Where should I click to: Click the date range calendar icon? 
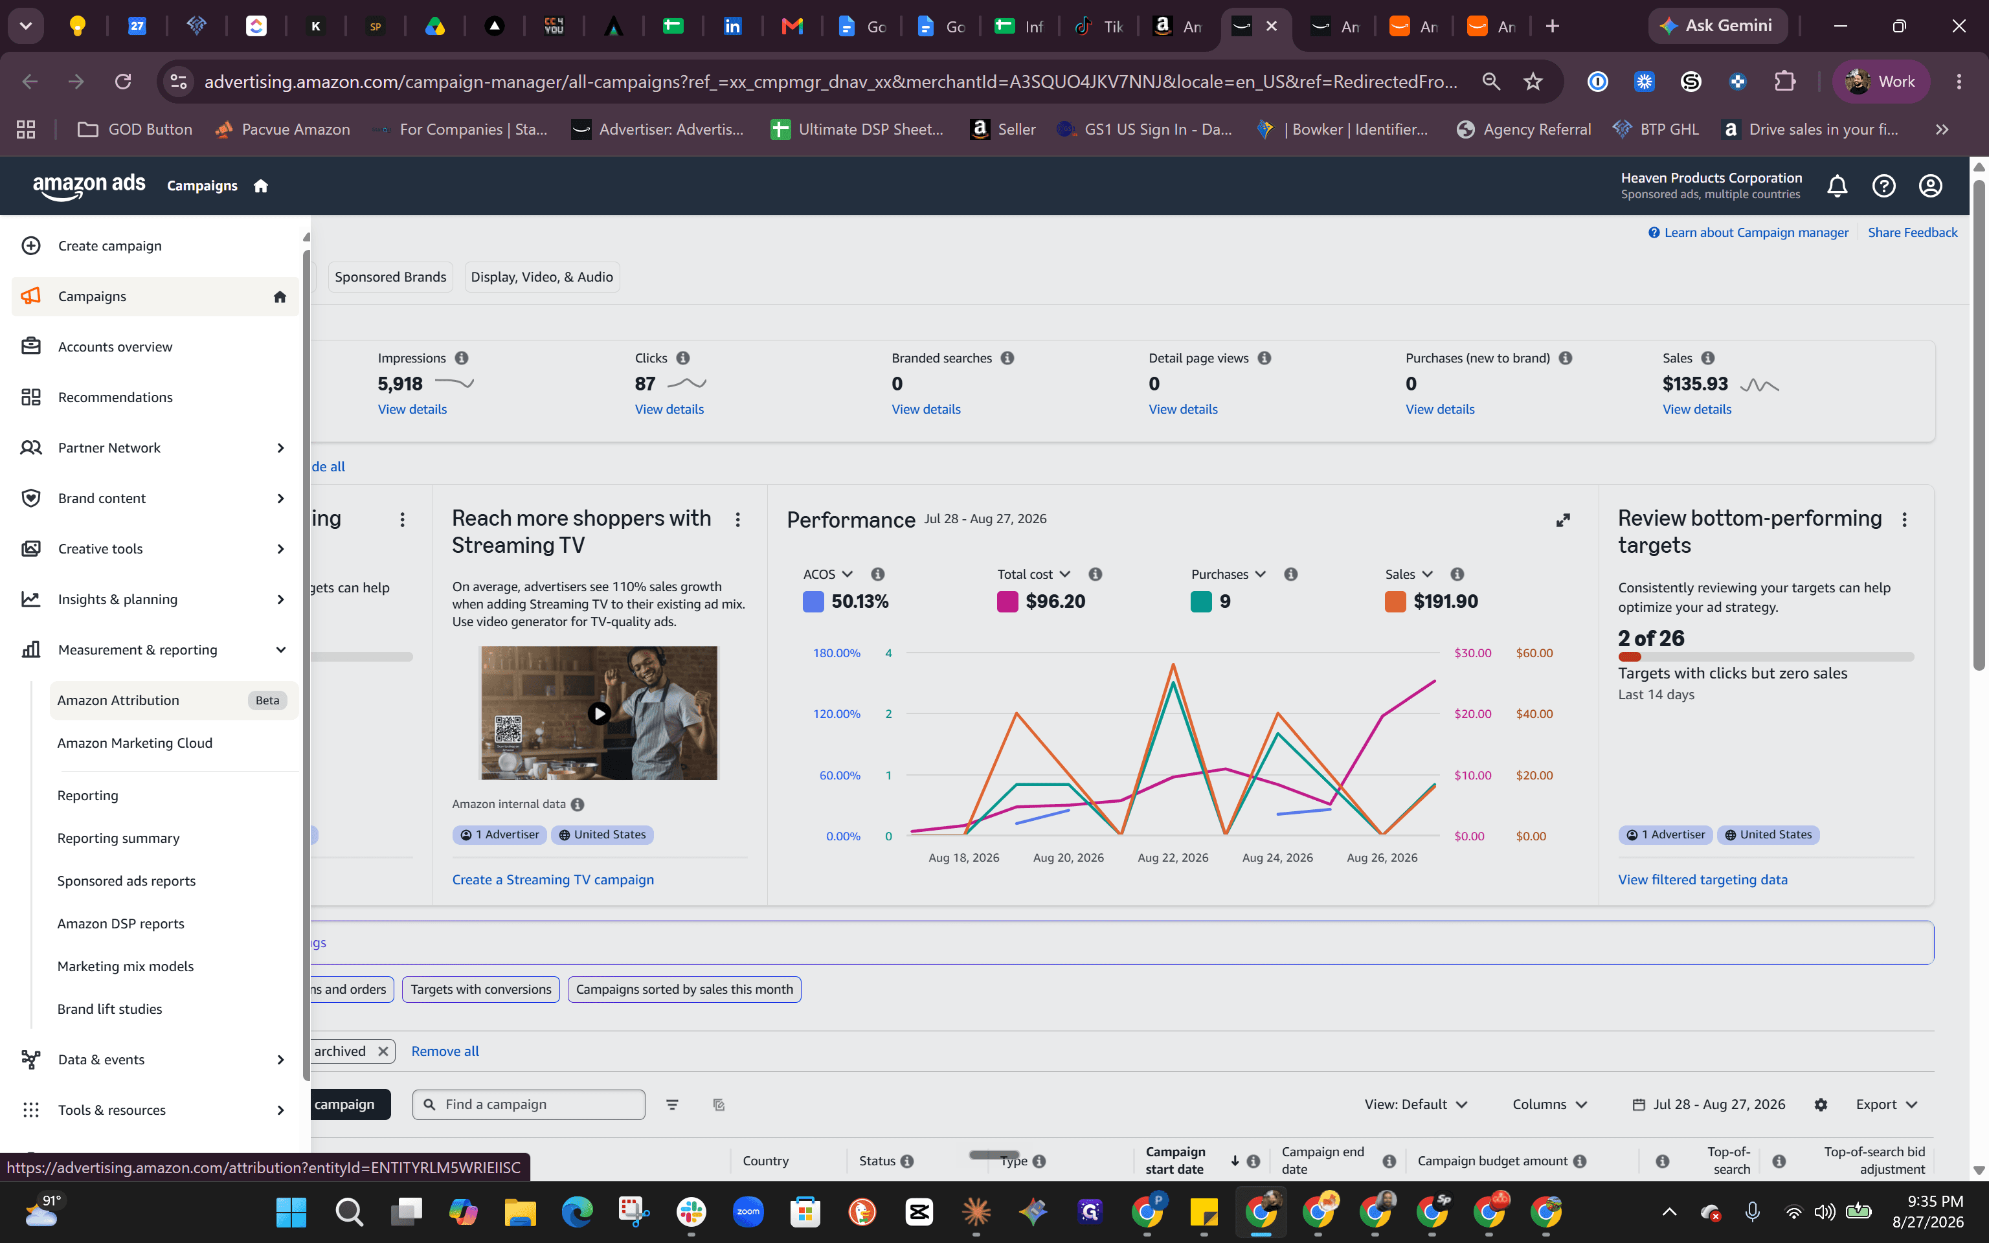click(x=1639, y=1104)
